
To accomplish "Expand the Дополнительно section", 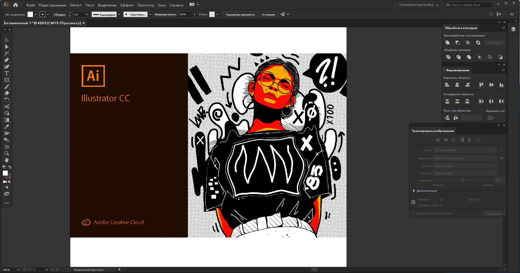I will [x=414, y=191].
